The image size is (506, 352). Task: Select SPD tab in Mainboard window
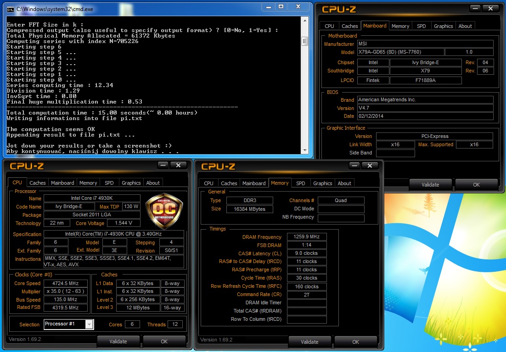421,26
